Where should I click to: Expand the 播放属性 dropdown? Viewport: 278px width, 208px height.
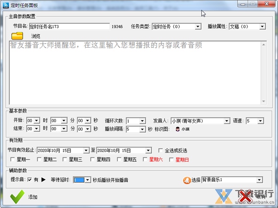tap(262, 27)
